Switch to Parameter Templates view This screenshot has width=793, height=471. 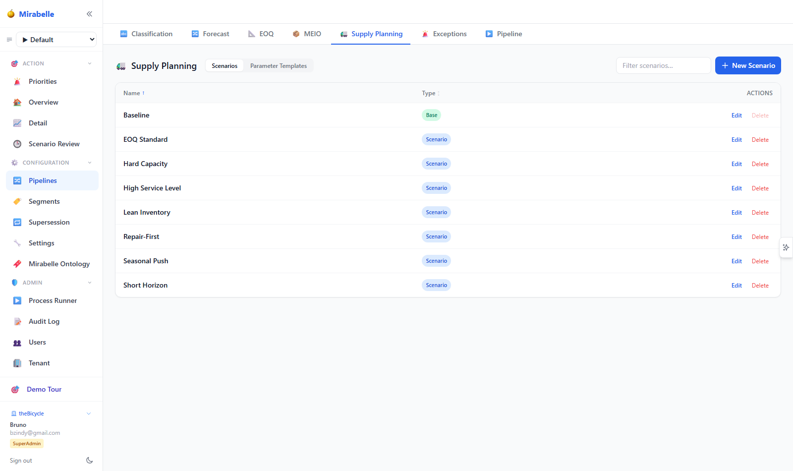coord(279,66)
